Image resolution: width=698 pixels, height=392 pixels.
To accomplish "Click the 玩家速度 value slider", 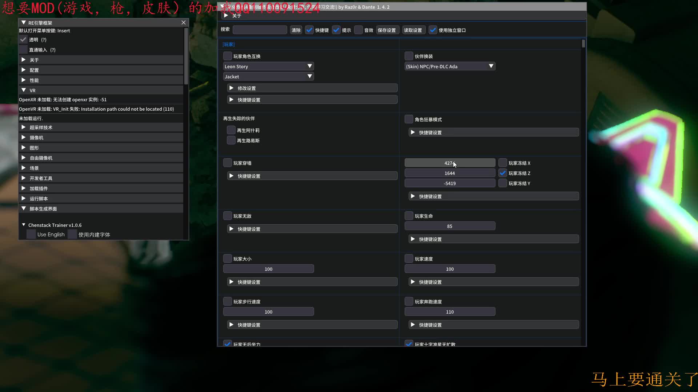I will click(450, 269).
